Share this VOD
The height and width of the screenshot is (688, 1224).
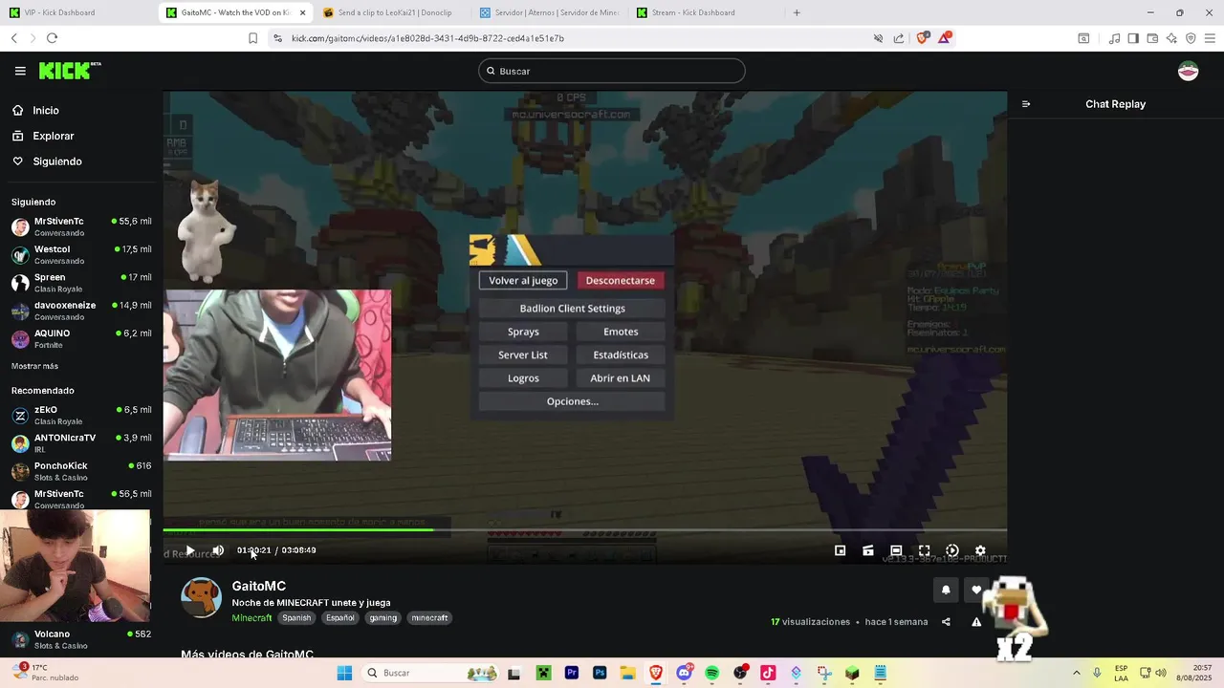[946, 622]
